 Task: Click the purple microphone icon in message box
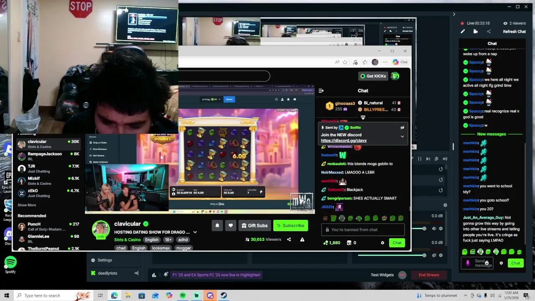468,263
